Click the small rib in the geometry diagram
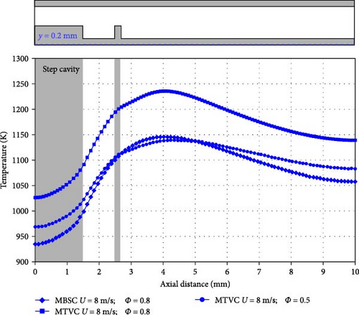The height and width of the screenshot is (315, 359). click(118, 32)
